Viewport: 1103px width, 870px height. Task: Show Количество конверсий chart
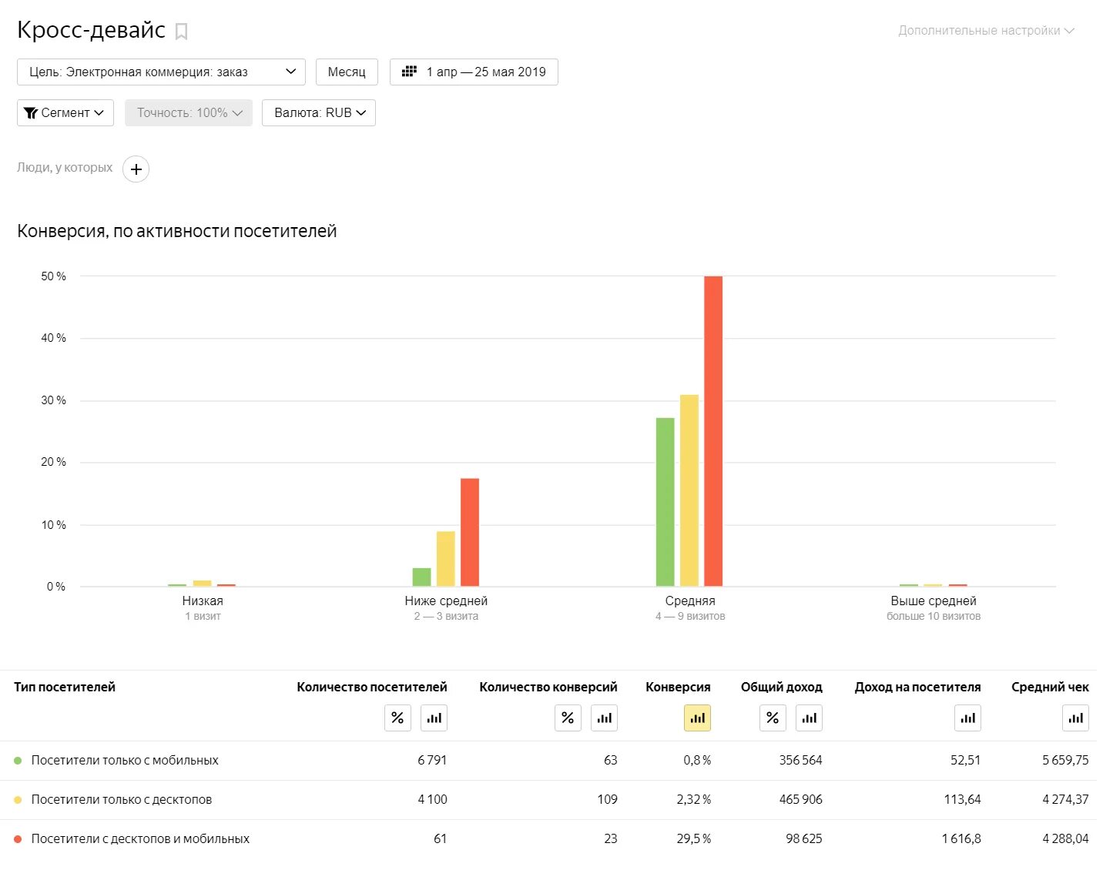[605, 718]
